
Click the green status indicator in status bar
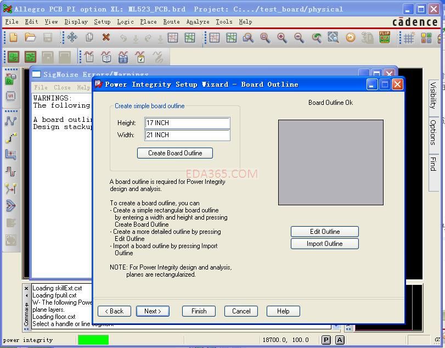(x=93, y=340)
